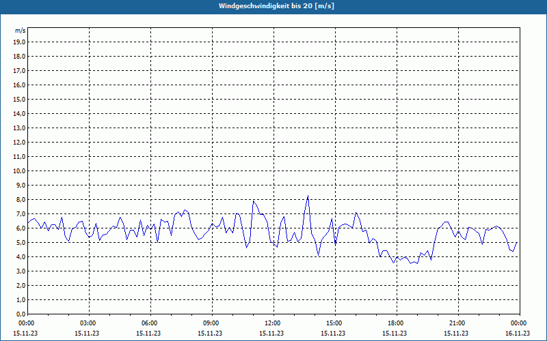Click the '15.11.23' date under 03:00
The height and width of the screenshot is (341, 547).
(x=87, y=333)
